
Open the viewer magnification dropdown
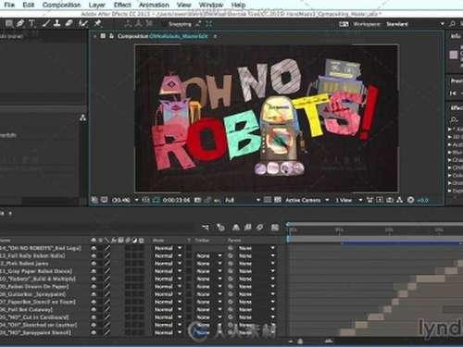coord(125,200)
